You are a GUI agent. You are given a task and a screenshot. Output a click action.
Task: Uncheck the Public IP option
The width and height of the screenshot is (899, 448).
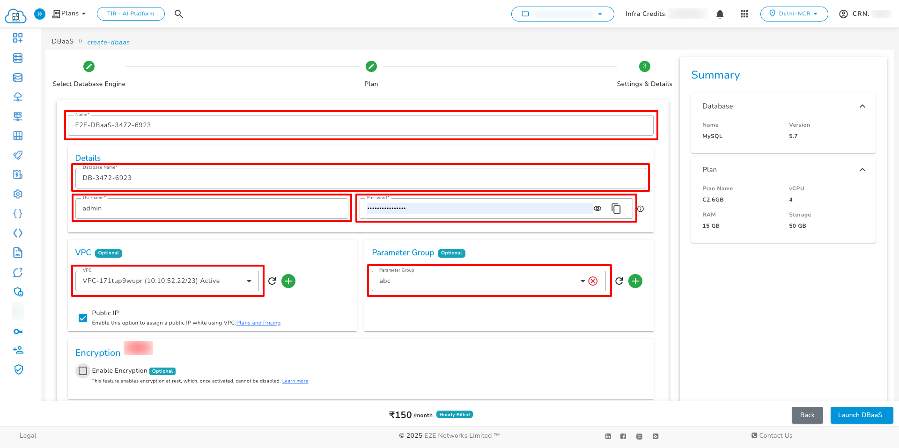pyautogui.click(x=83, y=318)
